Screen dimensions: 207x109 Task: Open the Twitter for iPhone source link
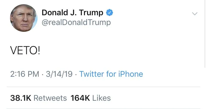tap(111, 74)
